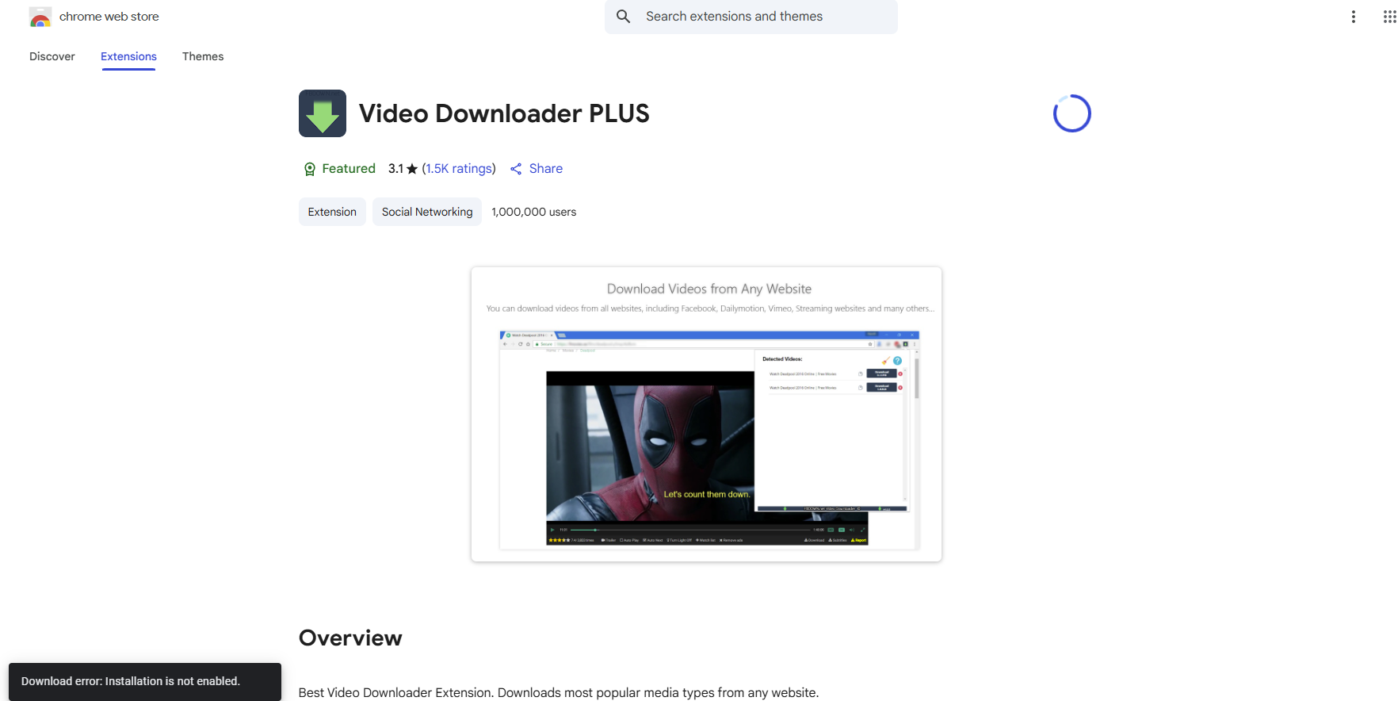Click the Social Networking category chip
This screenshot has height=701, width=1398.
(x=427, y=212)
